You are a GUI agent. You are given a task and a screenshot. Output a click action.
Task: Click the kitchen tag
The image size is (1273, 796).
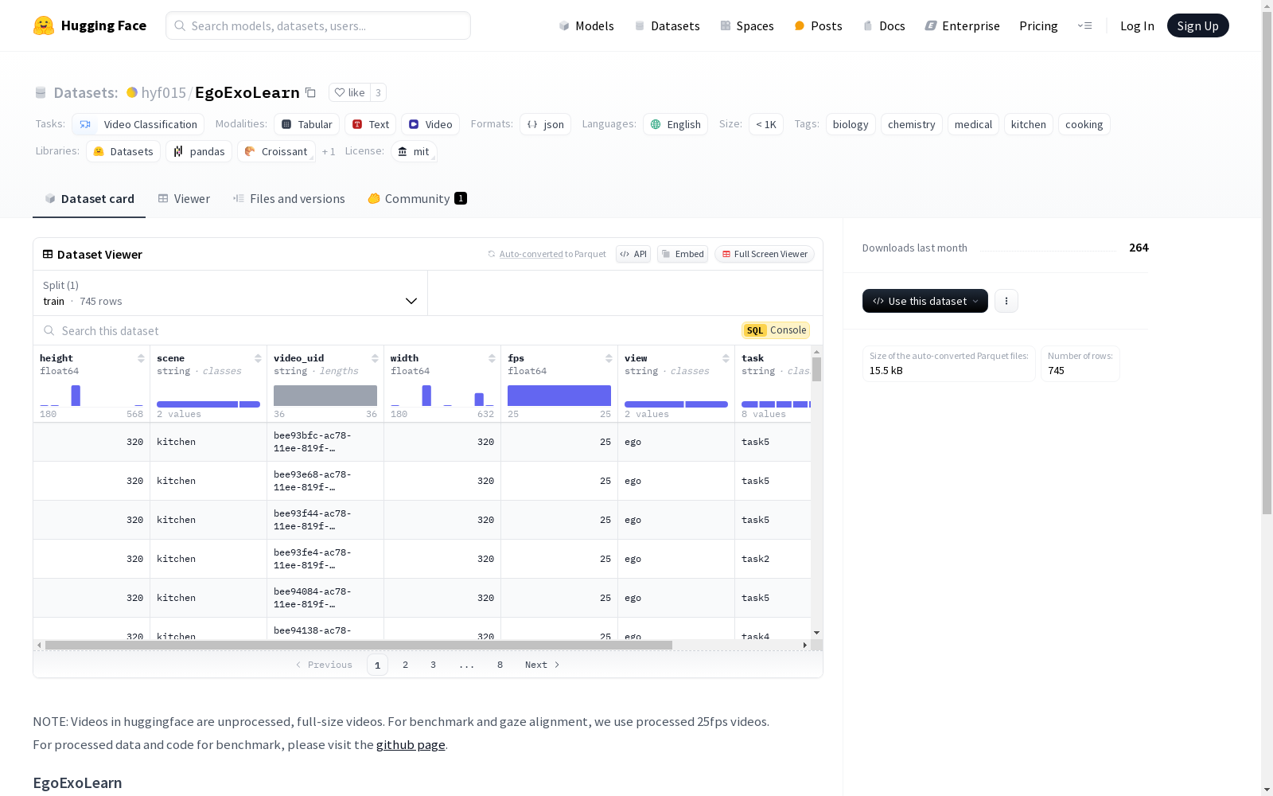[1029, 124]
